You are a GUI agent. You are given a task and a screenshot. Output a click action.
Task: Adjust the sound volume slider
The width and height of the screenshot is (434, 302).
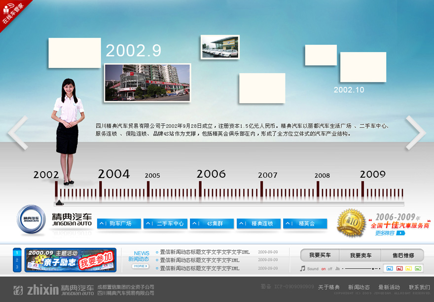pos(361,268)
